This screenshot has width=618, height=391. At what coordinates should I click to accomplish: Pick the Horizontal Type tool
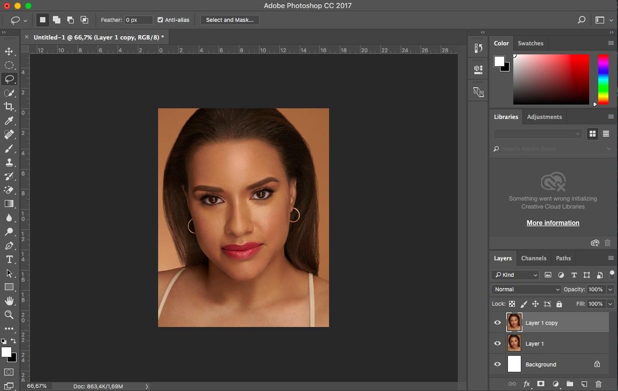9,259
